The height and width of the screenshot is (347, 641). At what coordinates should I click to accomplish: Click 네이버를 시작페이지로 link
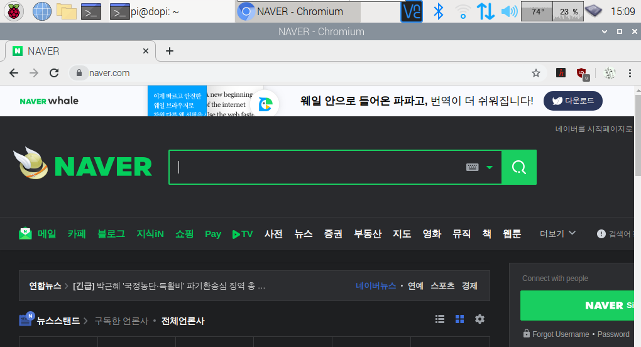(x=594, y=129)
